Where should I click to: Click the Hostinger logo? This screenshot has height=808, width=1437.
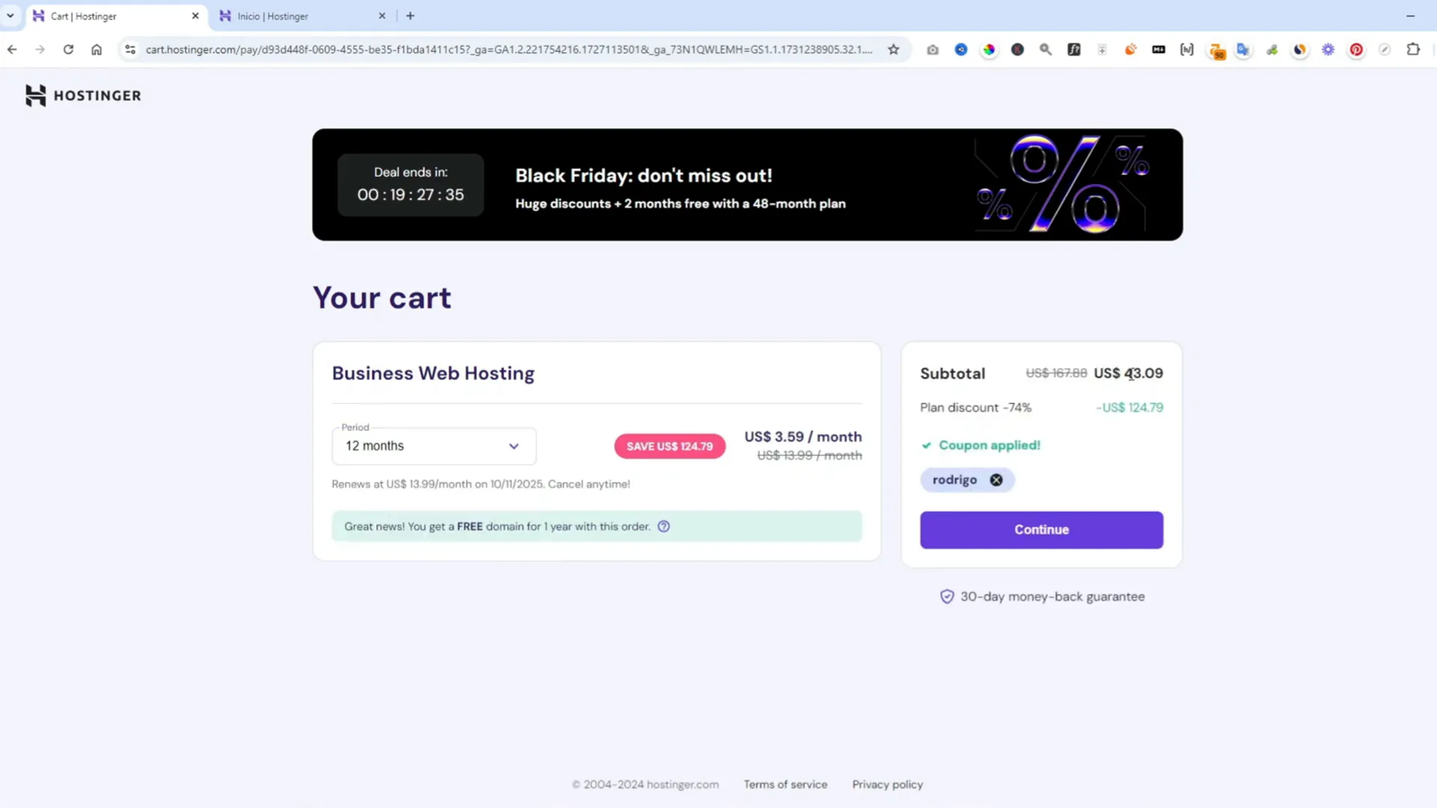[84, 95]
